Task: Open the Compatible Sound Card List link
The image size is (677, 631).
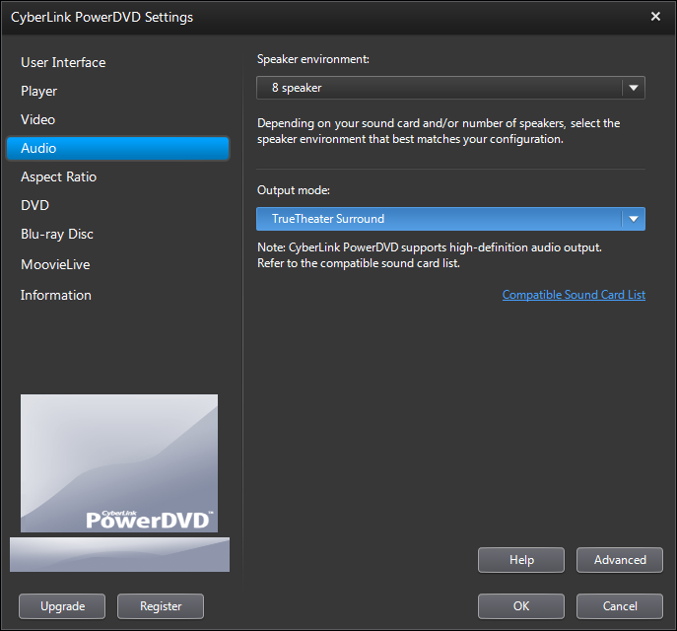Action: click(x=574, y=295)
